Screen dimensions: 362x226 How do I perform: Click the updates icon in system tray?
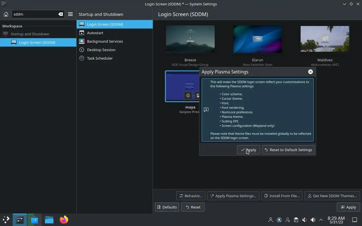(279, 220)
